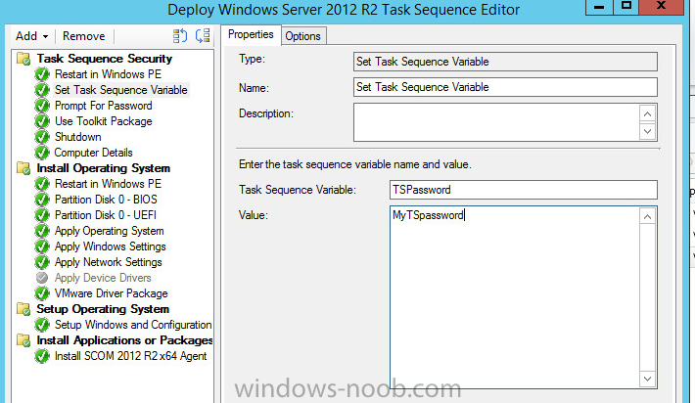
Task: Select the Partition Disk 0 - UEFI step
Action: 106,215
